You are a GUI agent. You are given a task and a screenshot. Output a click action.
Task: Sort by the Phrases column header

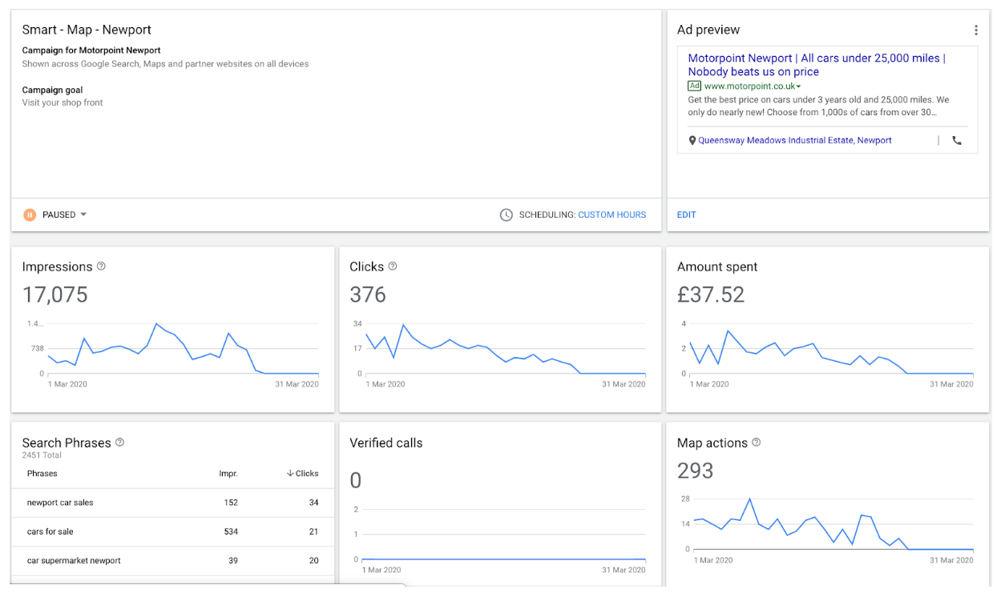(42, 473)
